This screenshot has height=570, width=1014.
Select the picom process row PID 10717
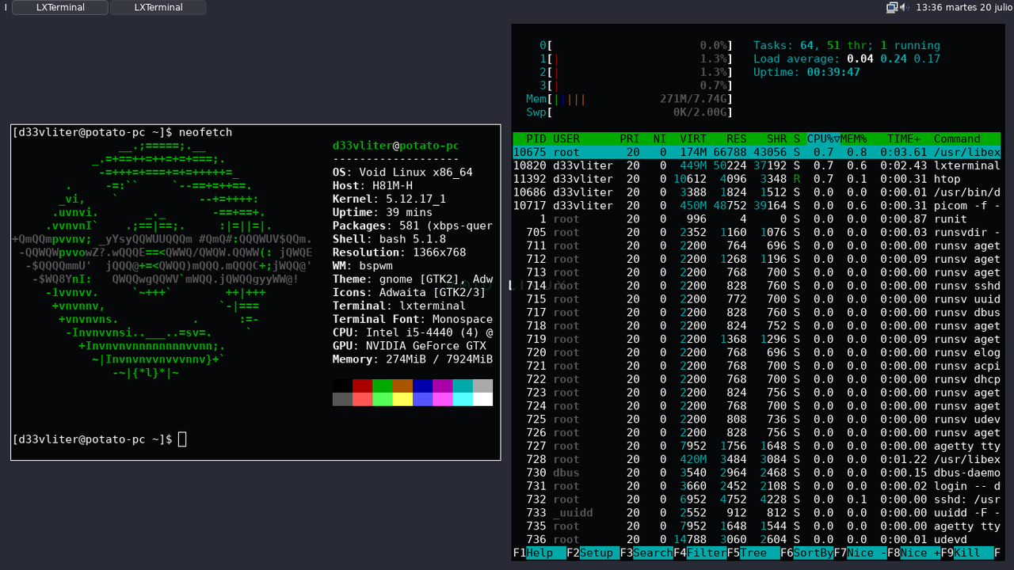(757, 205)
